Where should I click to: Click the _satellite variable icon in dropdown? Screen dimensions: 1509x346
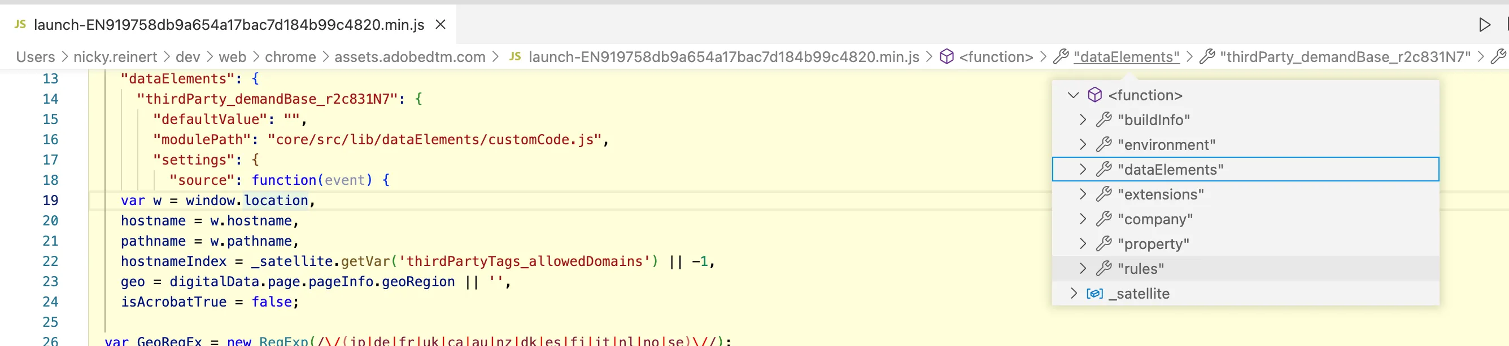coord(1094,294)
